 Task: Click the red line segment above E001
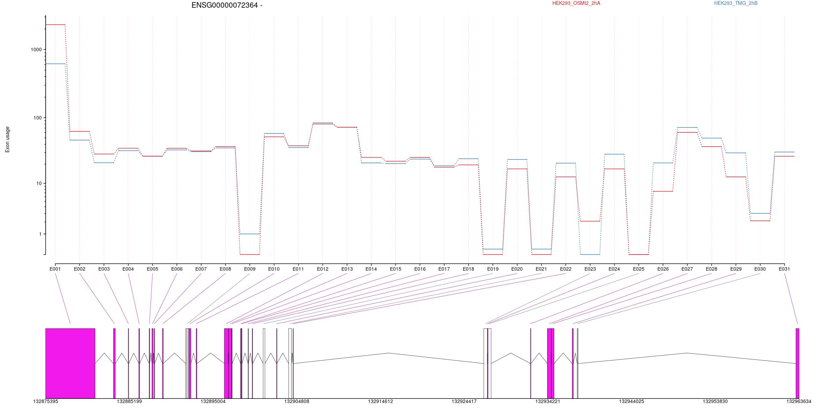[55, 25]
